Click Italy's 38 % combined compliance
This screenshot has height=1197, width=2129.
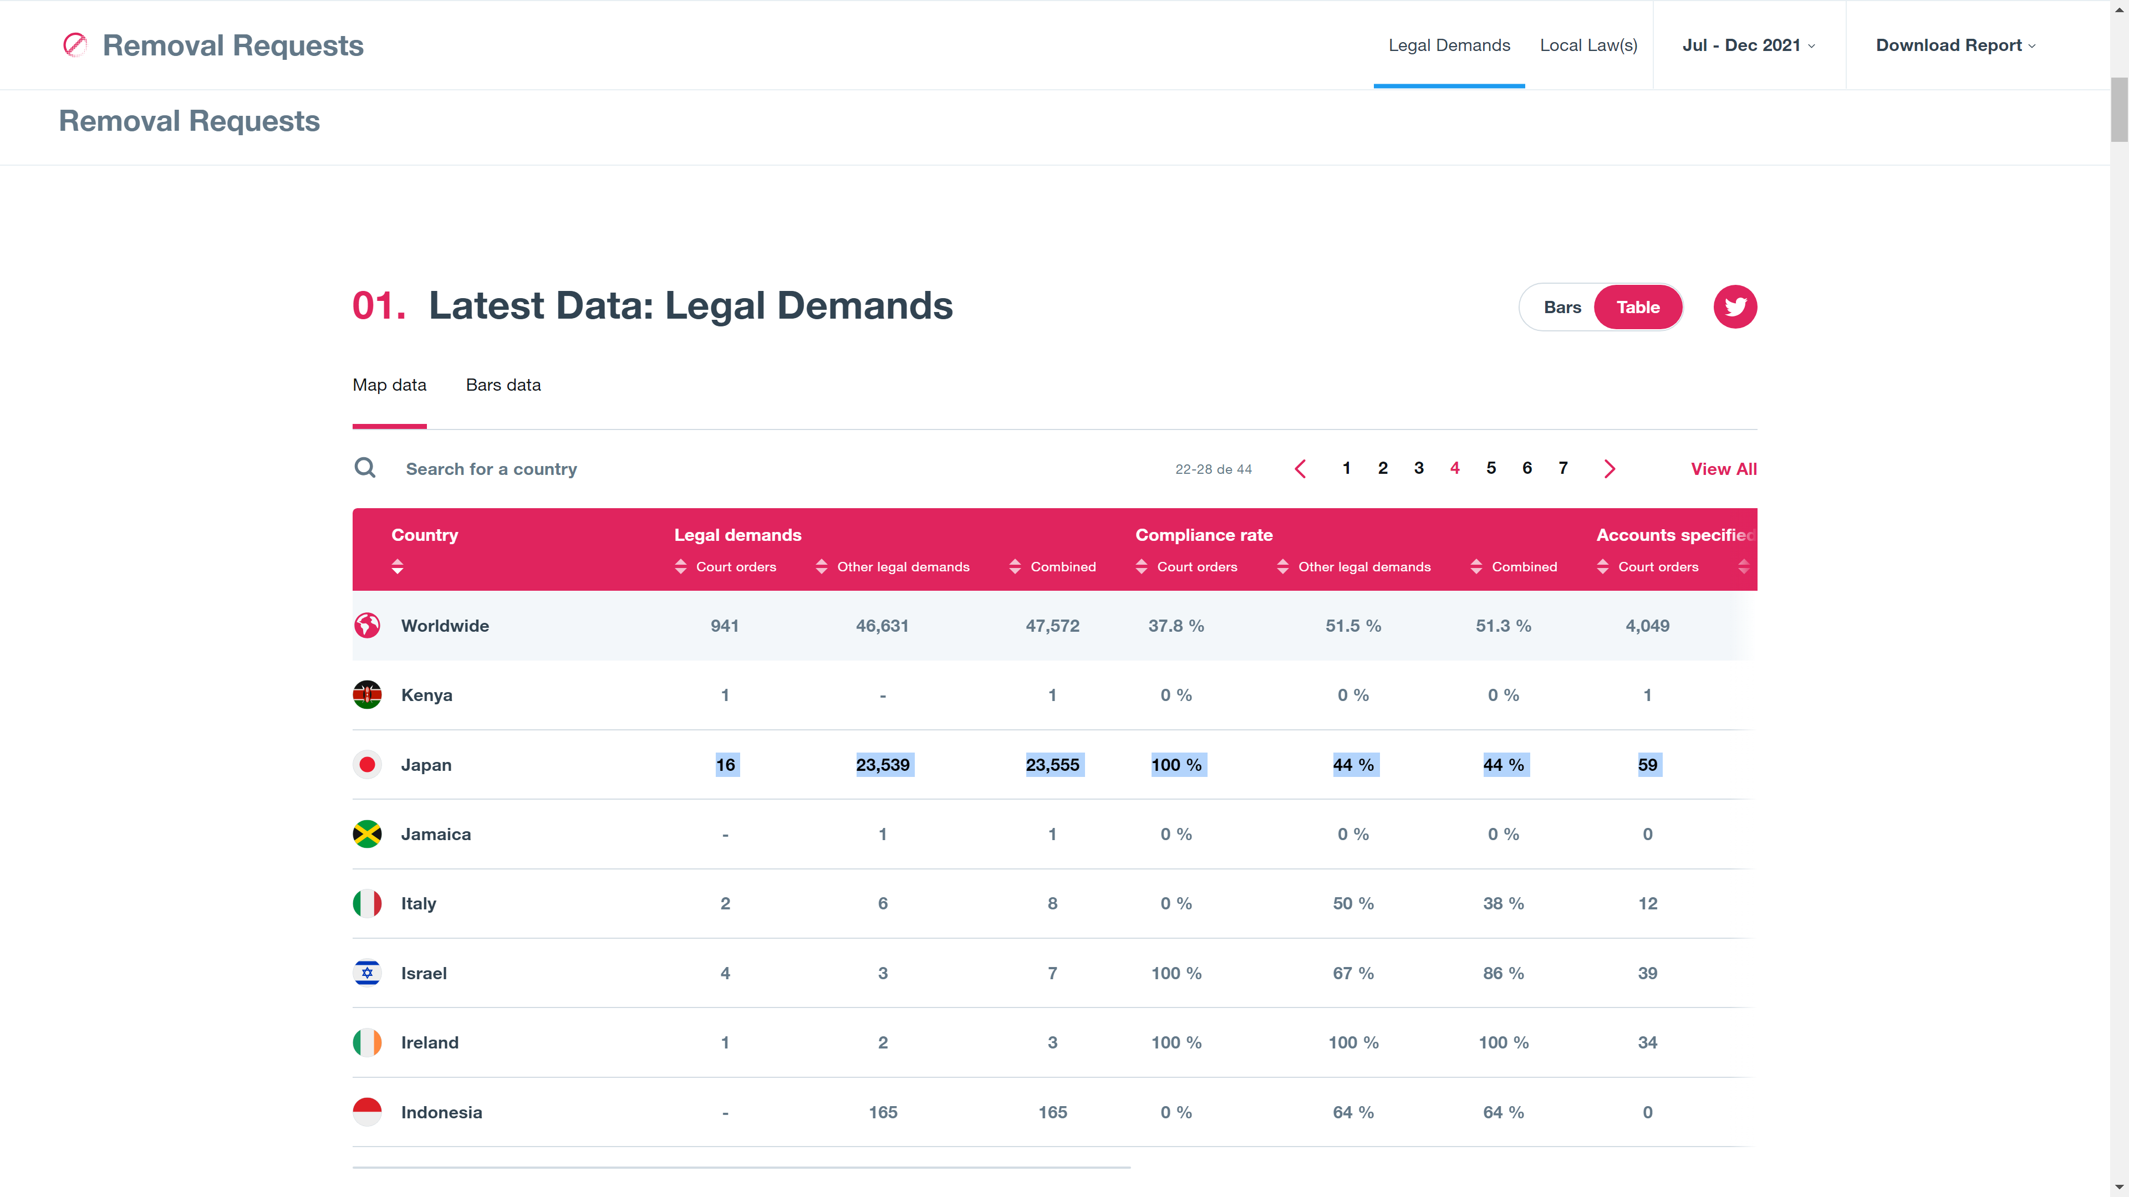1504,904
